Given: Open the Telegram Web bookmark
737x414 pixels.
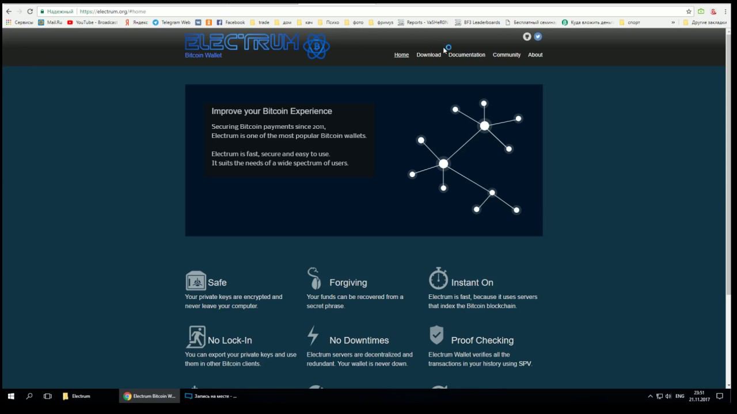Looking at the screenshot, I should pos(172,22).
